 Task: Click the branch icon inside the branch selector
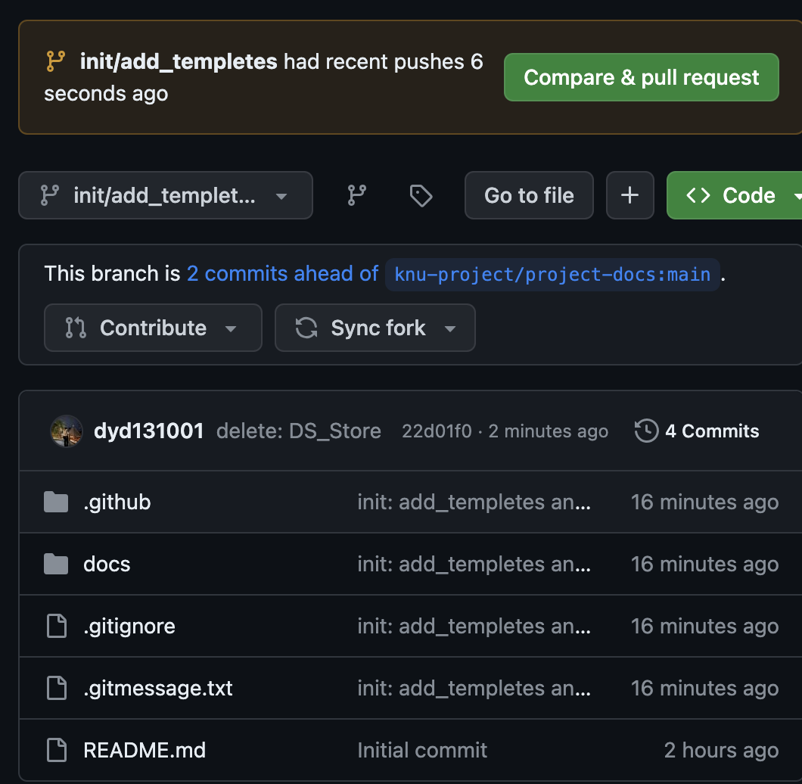coord(50,195)
